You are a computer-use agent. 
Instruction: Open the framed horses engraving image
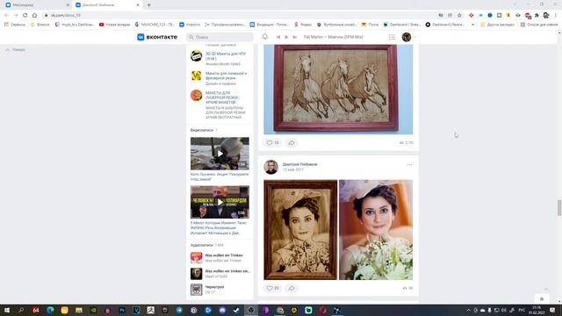point(338,90)
